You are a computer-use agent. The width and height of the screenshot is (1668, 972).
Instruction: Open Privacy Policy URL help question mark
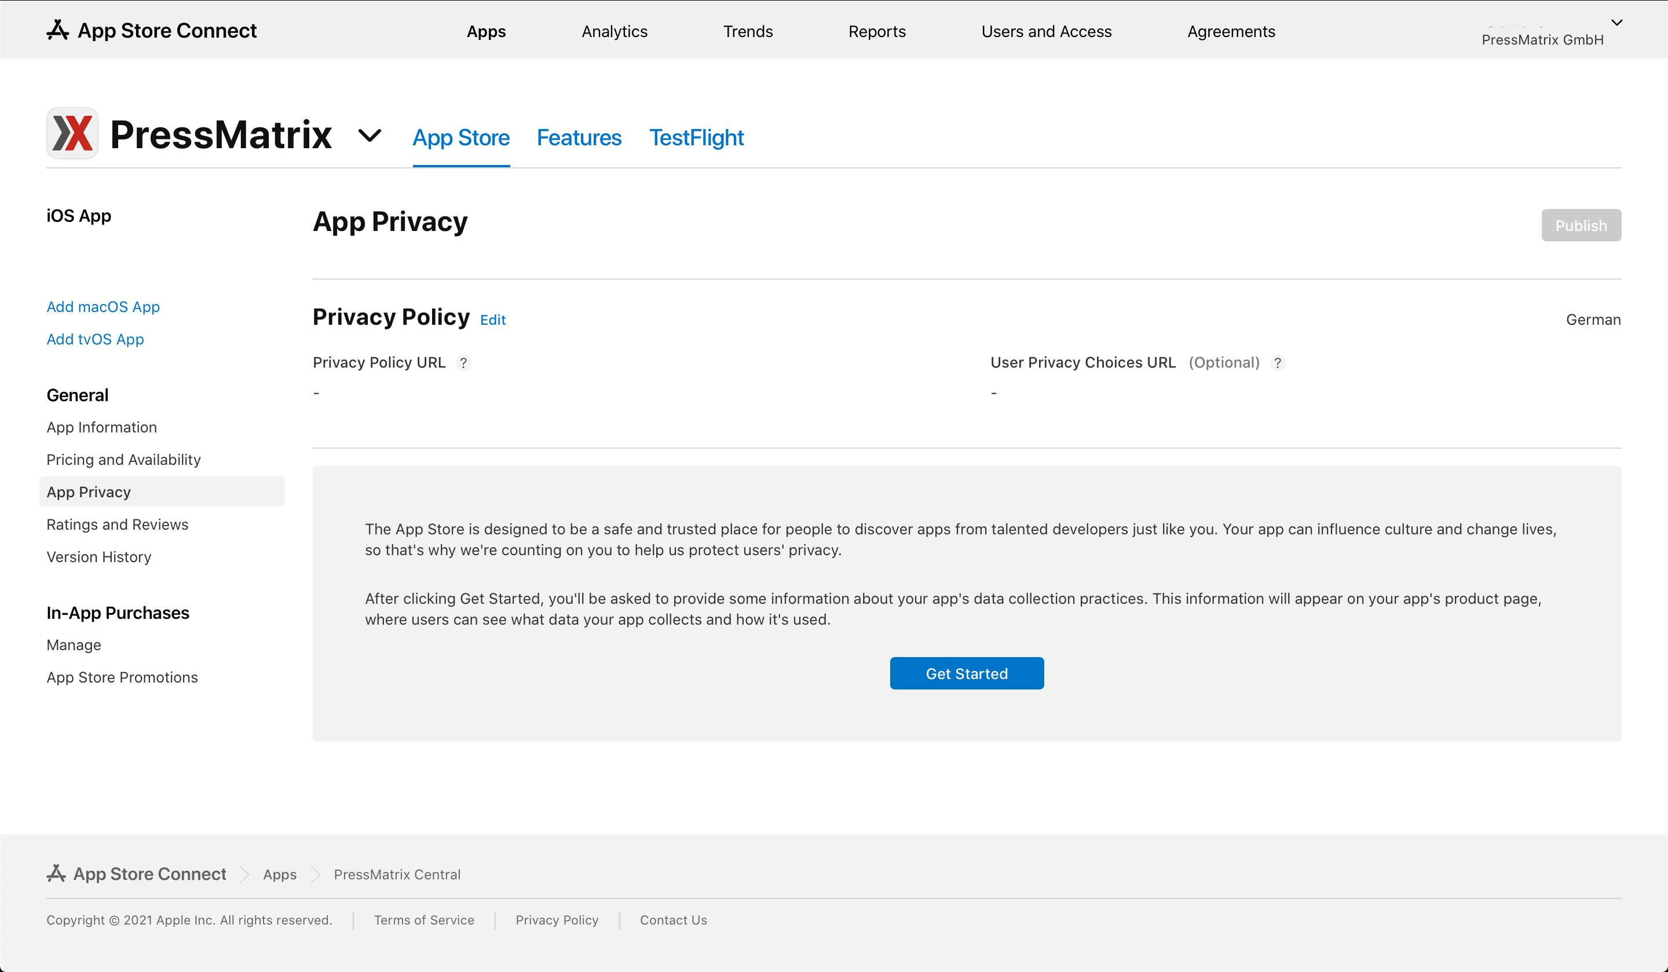pos(464,362)
